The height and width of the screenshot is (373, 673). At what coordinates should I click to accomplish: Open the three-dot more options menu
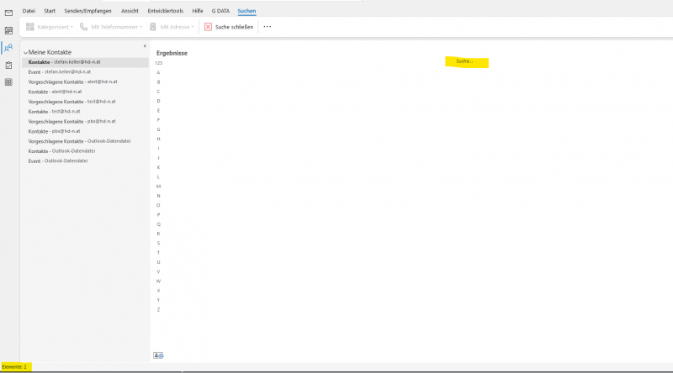[268, 27]
